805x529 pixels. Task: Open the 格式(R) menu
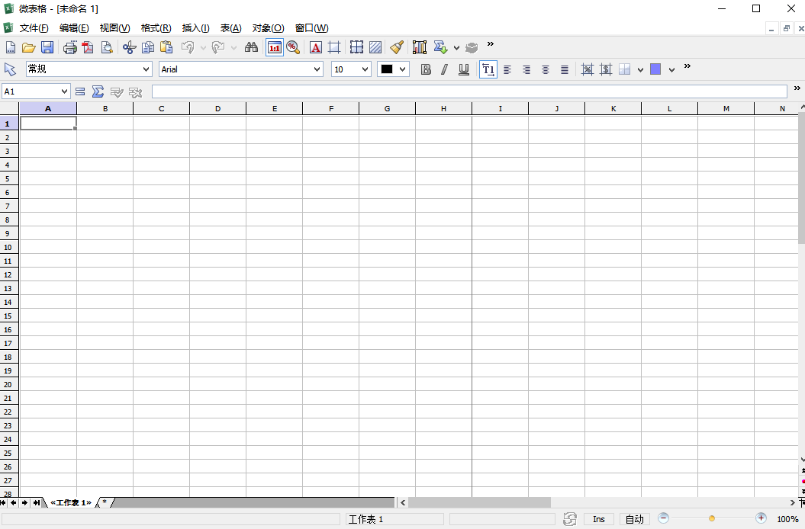pos(156,28)
